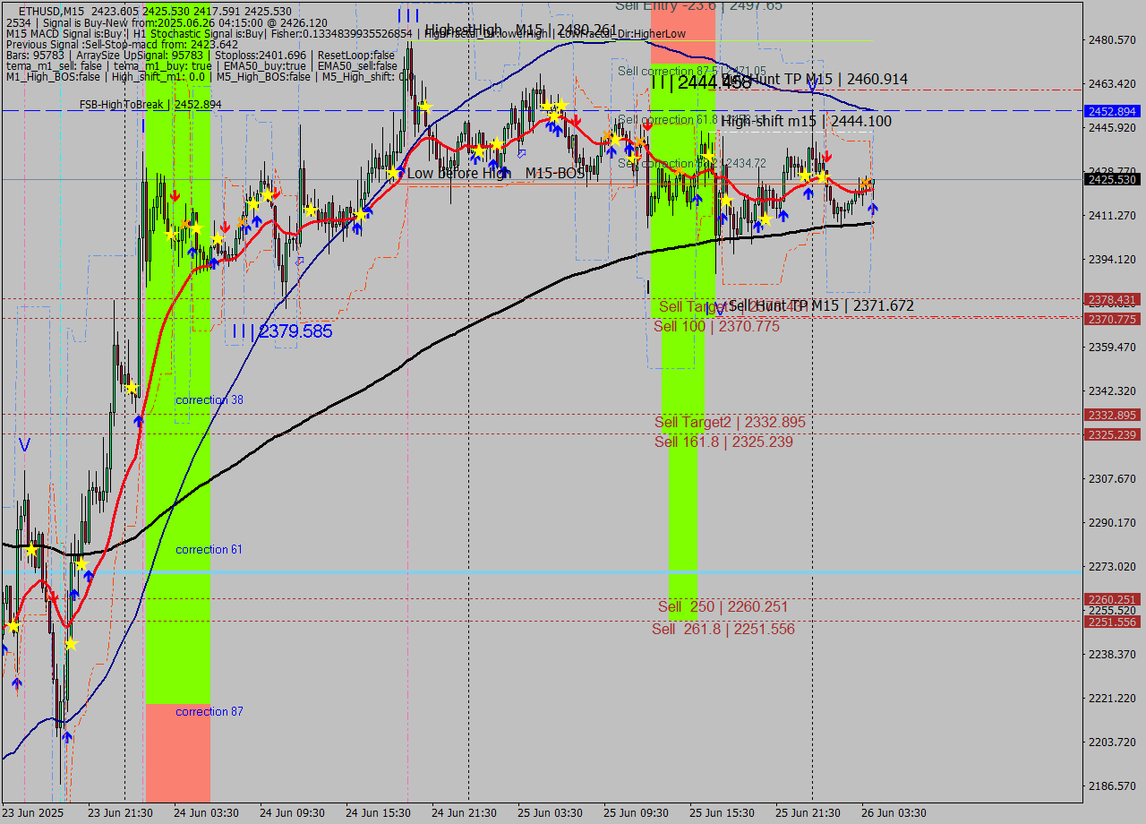Click the correction 38 text label
This screenshot has height=824, width=1146.
click(209, 399)
